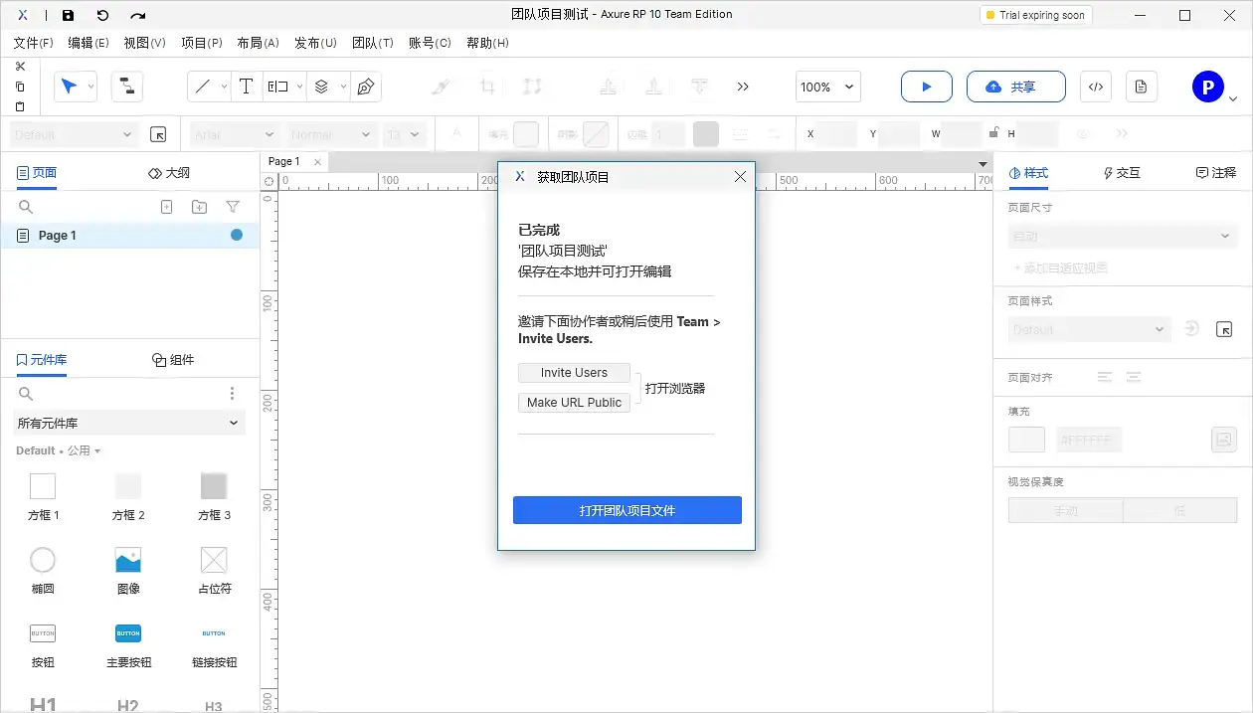Select the Text tool in the toolbar
Screen dimensions: 1253x713
(246, 87)
